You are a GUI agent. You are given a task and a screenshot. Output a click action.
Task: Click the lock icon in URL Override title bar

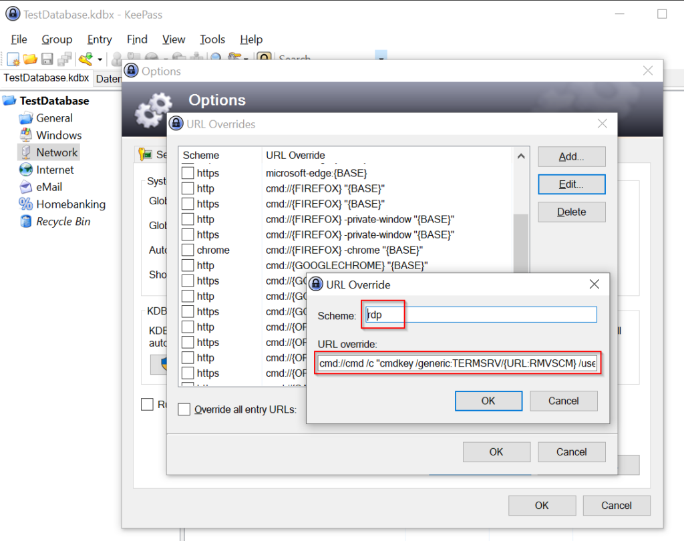point(316,285)
